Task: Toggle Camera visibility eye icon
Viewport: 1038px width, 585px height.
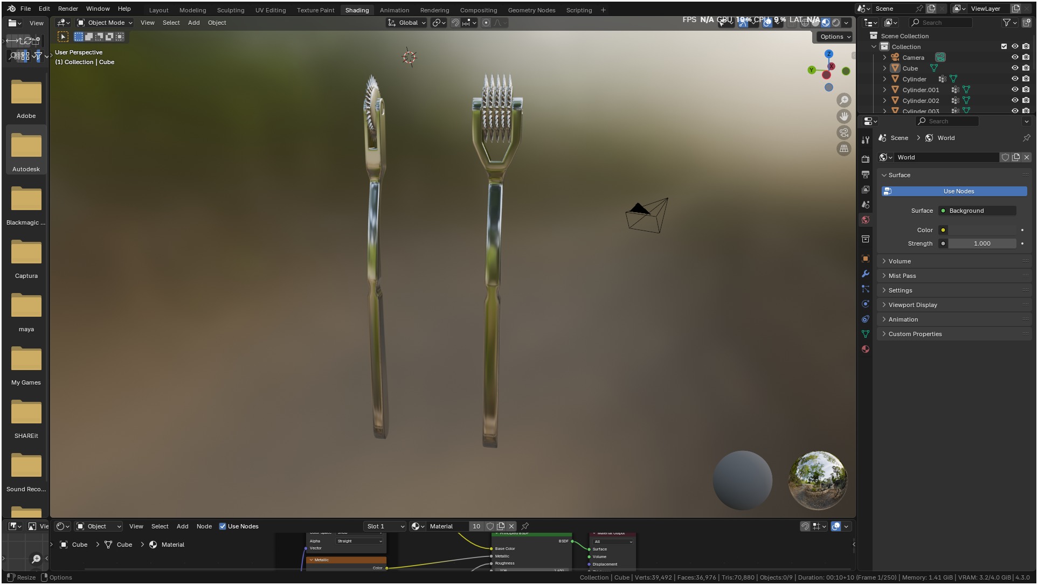Action: tap(1015, 58)
